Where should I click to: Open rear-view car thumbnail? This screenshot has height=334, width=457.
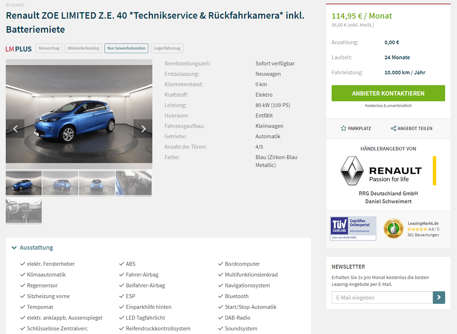pos(97,183)
